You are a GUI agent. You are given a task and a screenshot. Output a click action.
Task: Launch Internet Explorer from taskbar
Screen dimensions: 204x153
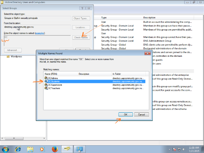[18, 149]
